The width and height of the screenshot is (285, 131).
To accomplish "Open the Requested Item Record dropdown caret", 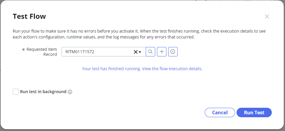I will point(140,52).
